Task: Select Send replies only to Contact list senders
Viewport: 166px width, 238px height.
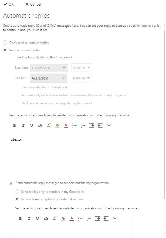Action: click(17, 191)
